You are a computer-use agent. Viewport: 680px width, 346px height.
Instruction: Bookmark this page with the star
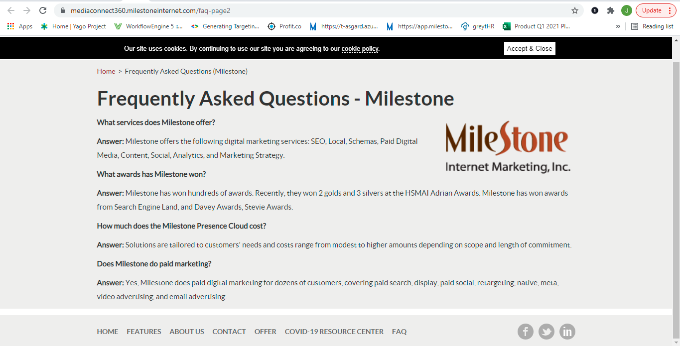[574, 10]
